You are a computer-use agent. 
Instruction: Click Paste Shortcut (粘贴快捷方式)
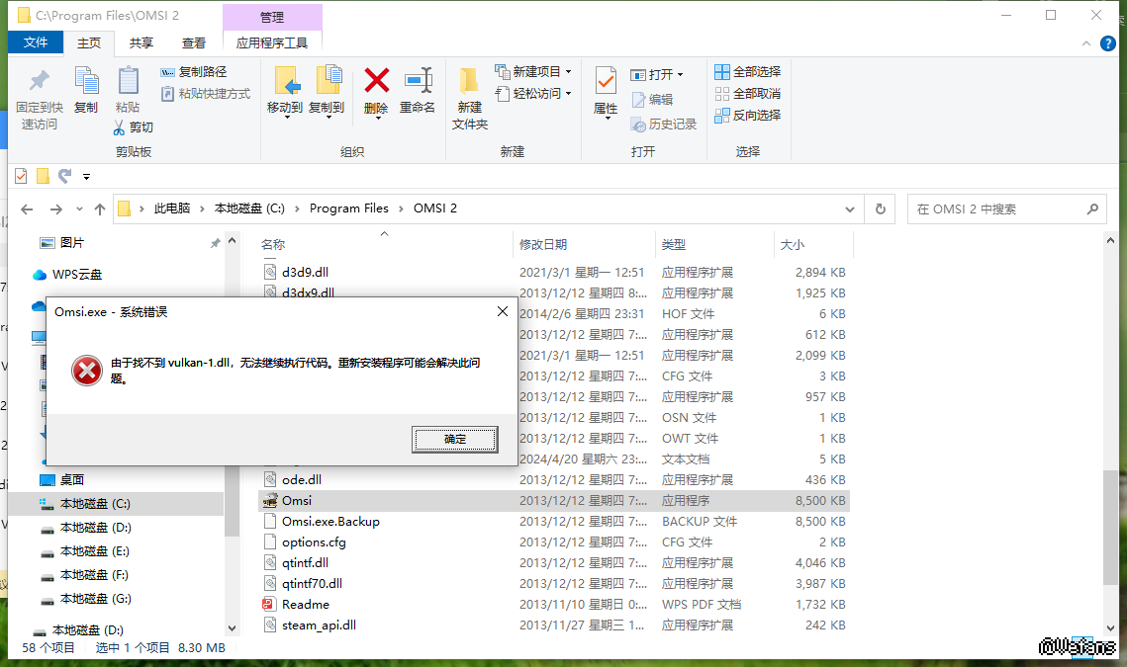tap(206, 93)
